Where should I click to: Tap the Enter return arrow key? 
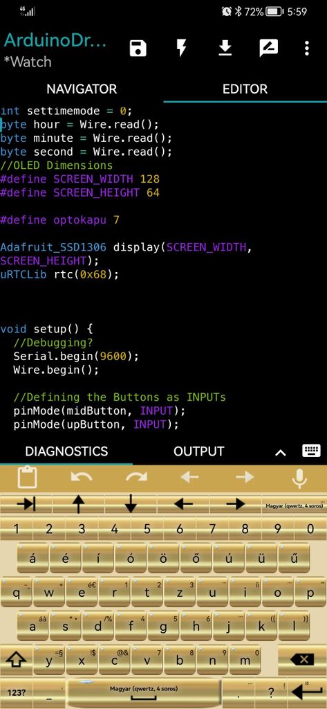click(306, 692)
